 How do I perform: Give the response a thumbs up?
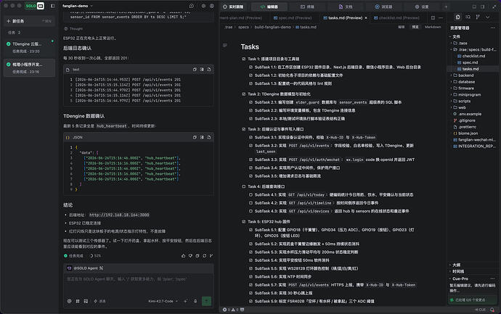click(184, 255)
